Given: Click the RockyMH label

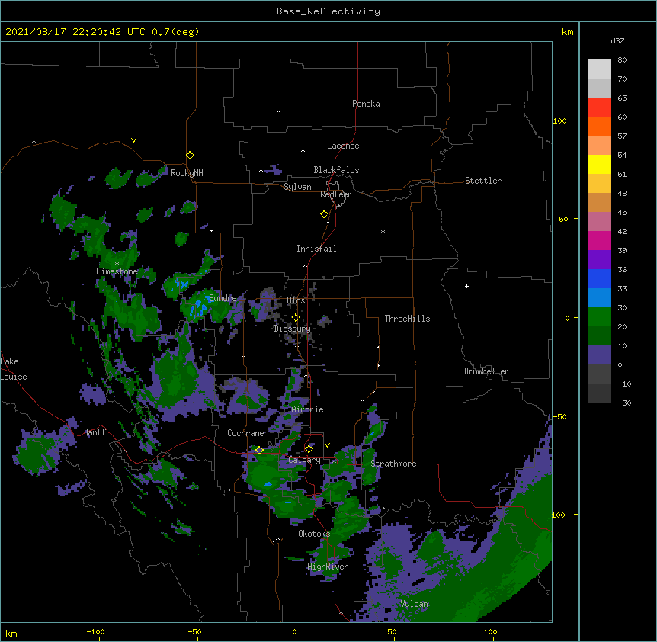Looking at the screenshot, I should pos(187,172).
